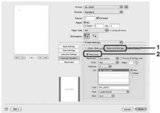Switch to Hidden Watermark tab
160x113 pixels.
point(95,48)
